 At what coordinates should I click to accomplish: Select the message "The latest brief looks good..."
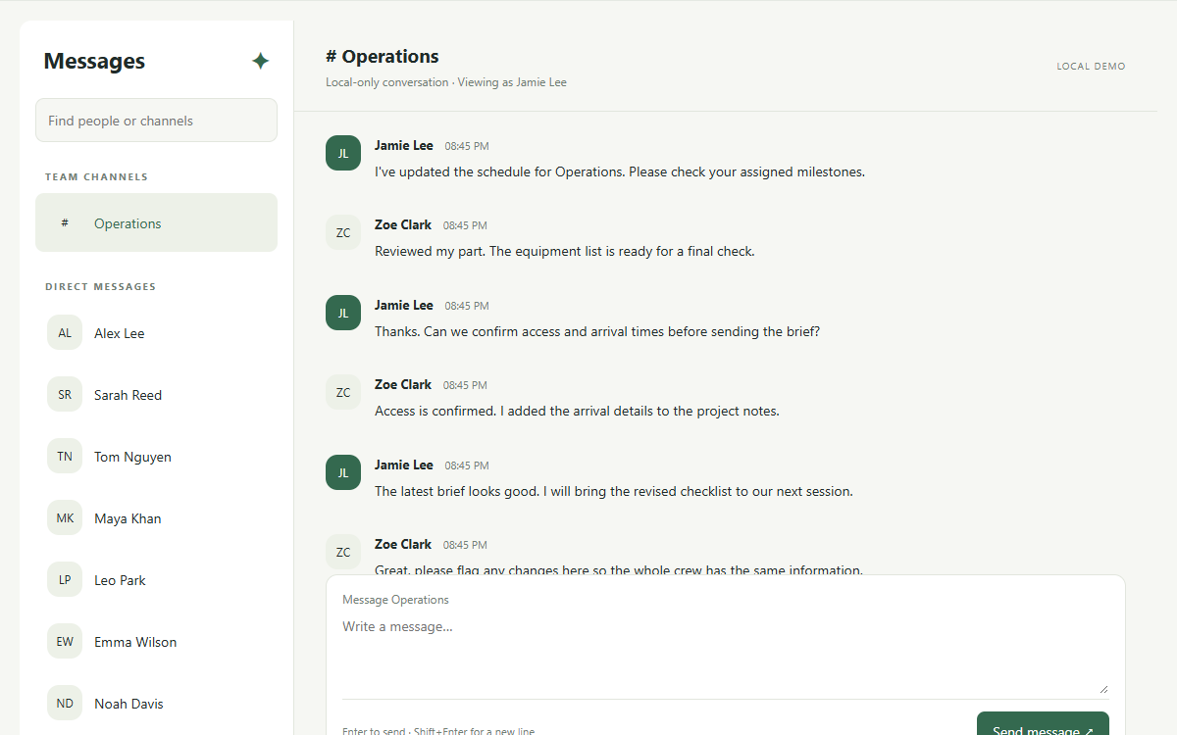click(614, 491)
